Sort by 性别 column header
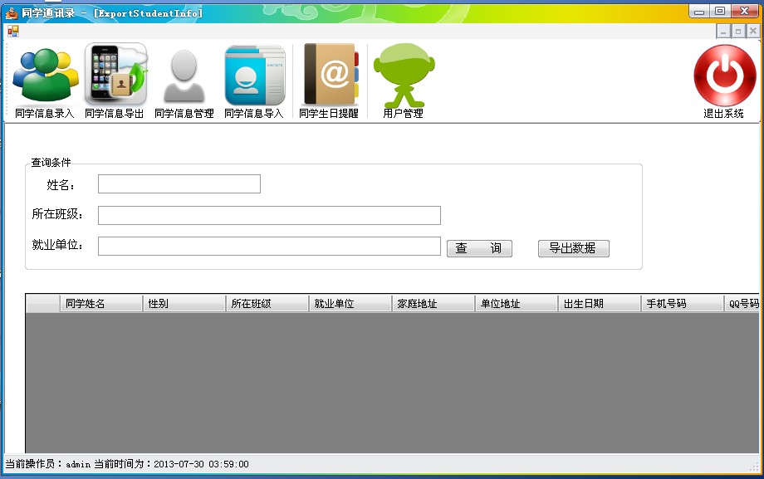The height and width of the screenshot is (479, 764). [x=184, y=304]
